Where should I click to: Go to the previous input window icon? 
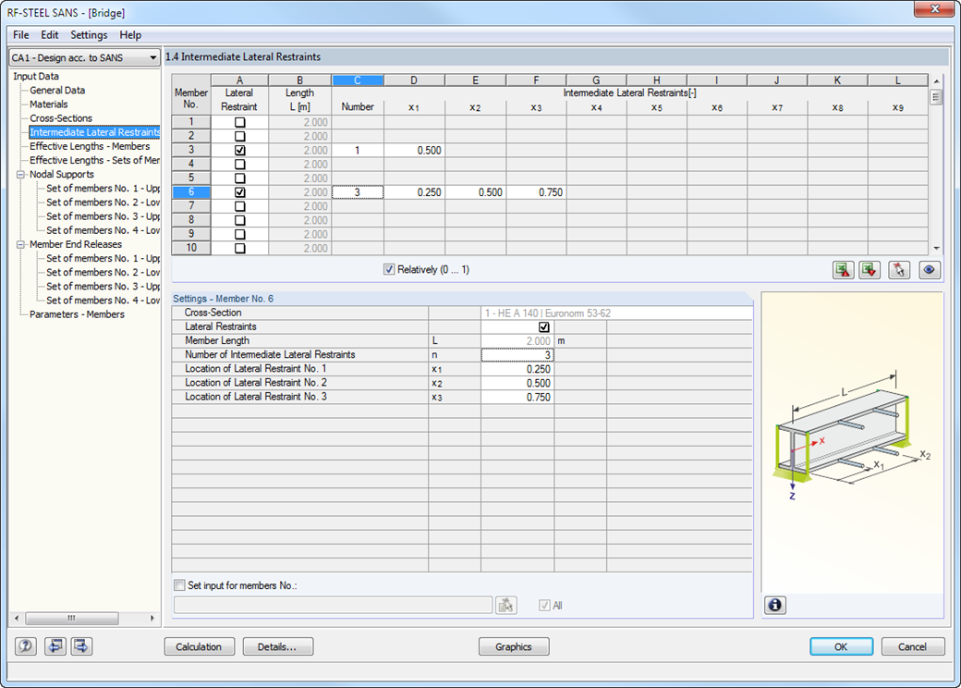click(55, 646)
